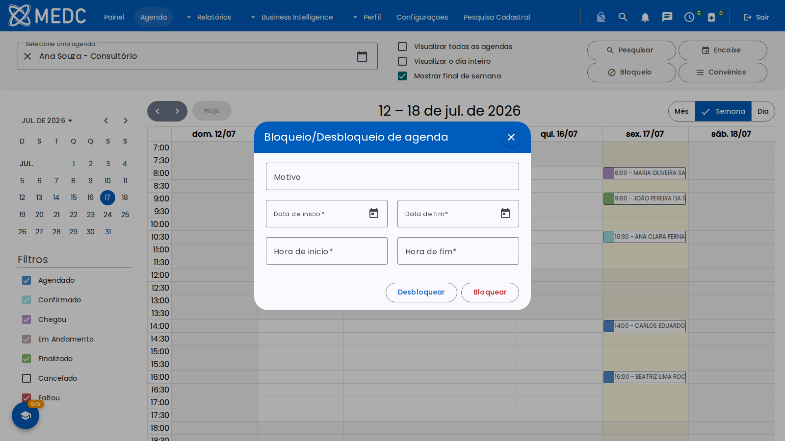This screenshot has width=785, height=441.
Task: Go to previous month in mini calendar
Action: (x=106, y=121)
